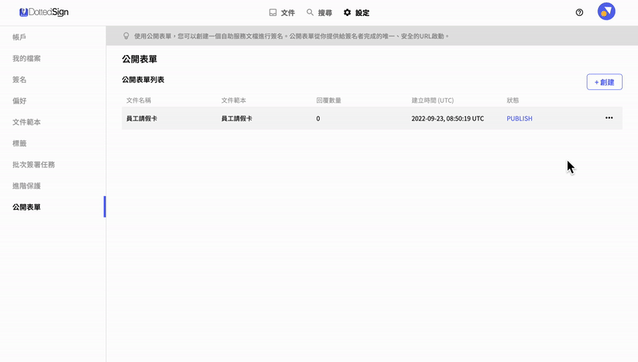Click the lightbulb tip icon
The height and width of the screenshot is (362, 638).
click(x=126, y=36)
